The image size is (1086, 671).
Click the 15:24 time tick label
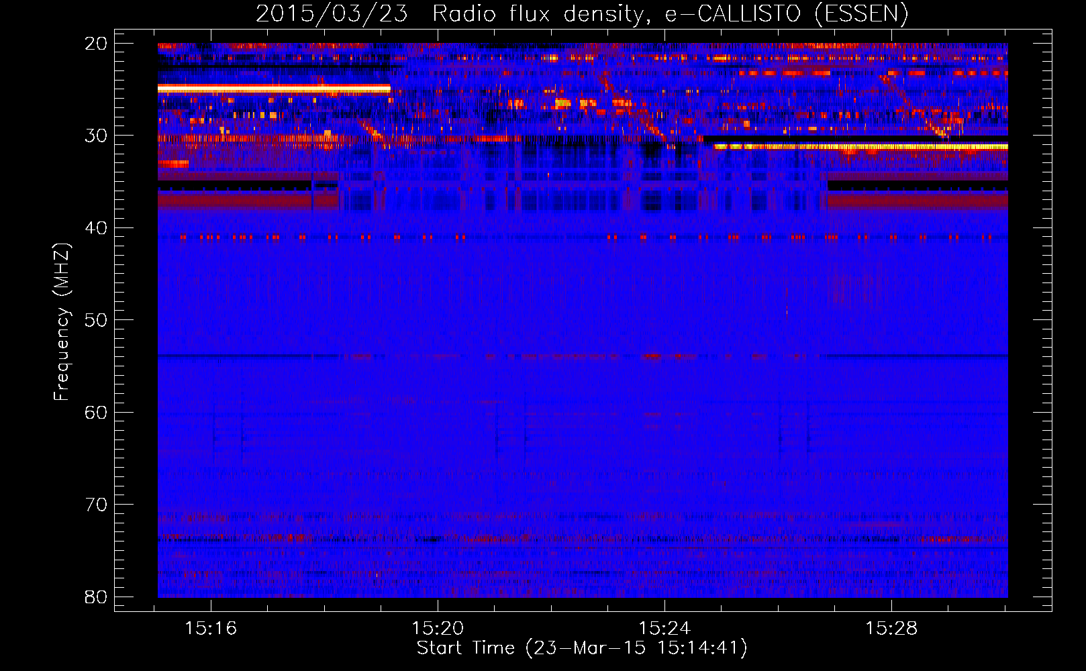coord(664,629)
